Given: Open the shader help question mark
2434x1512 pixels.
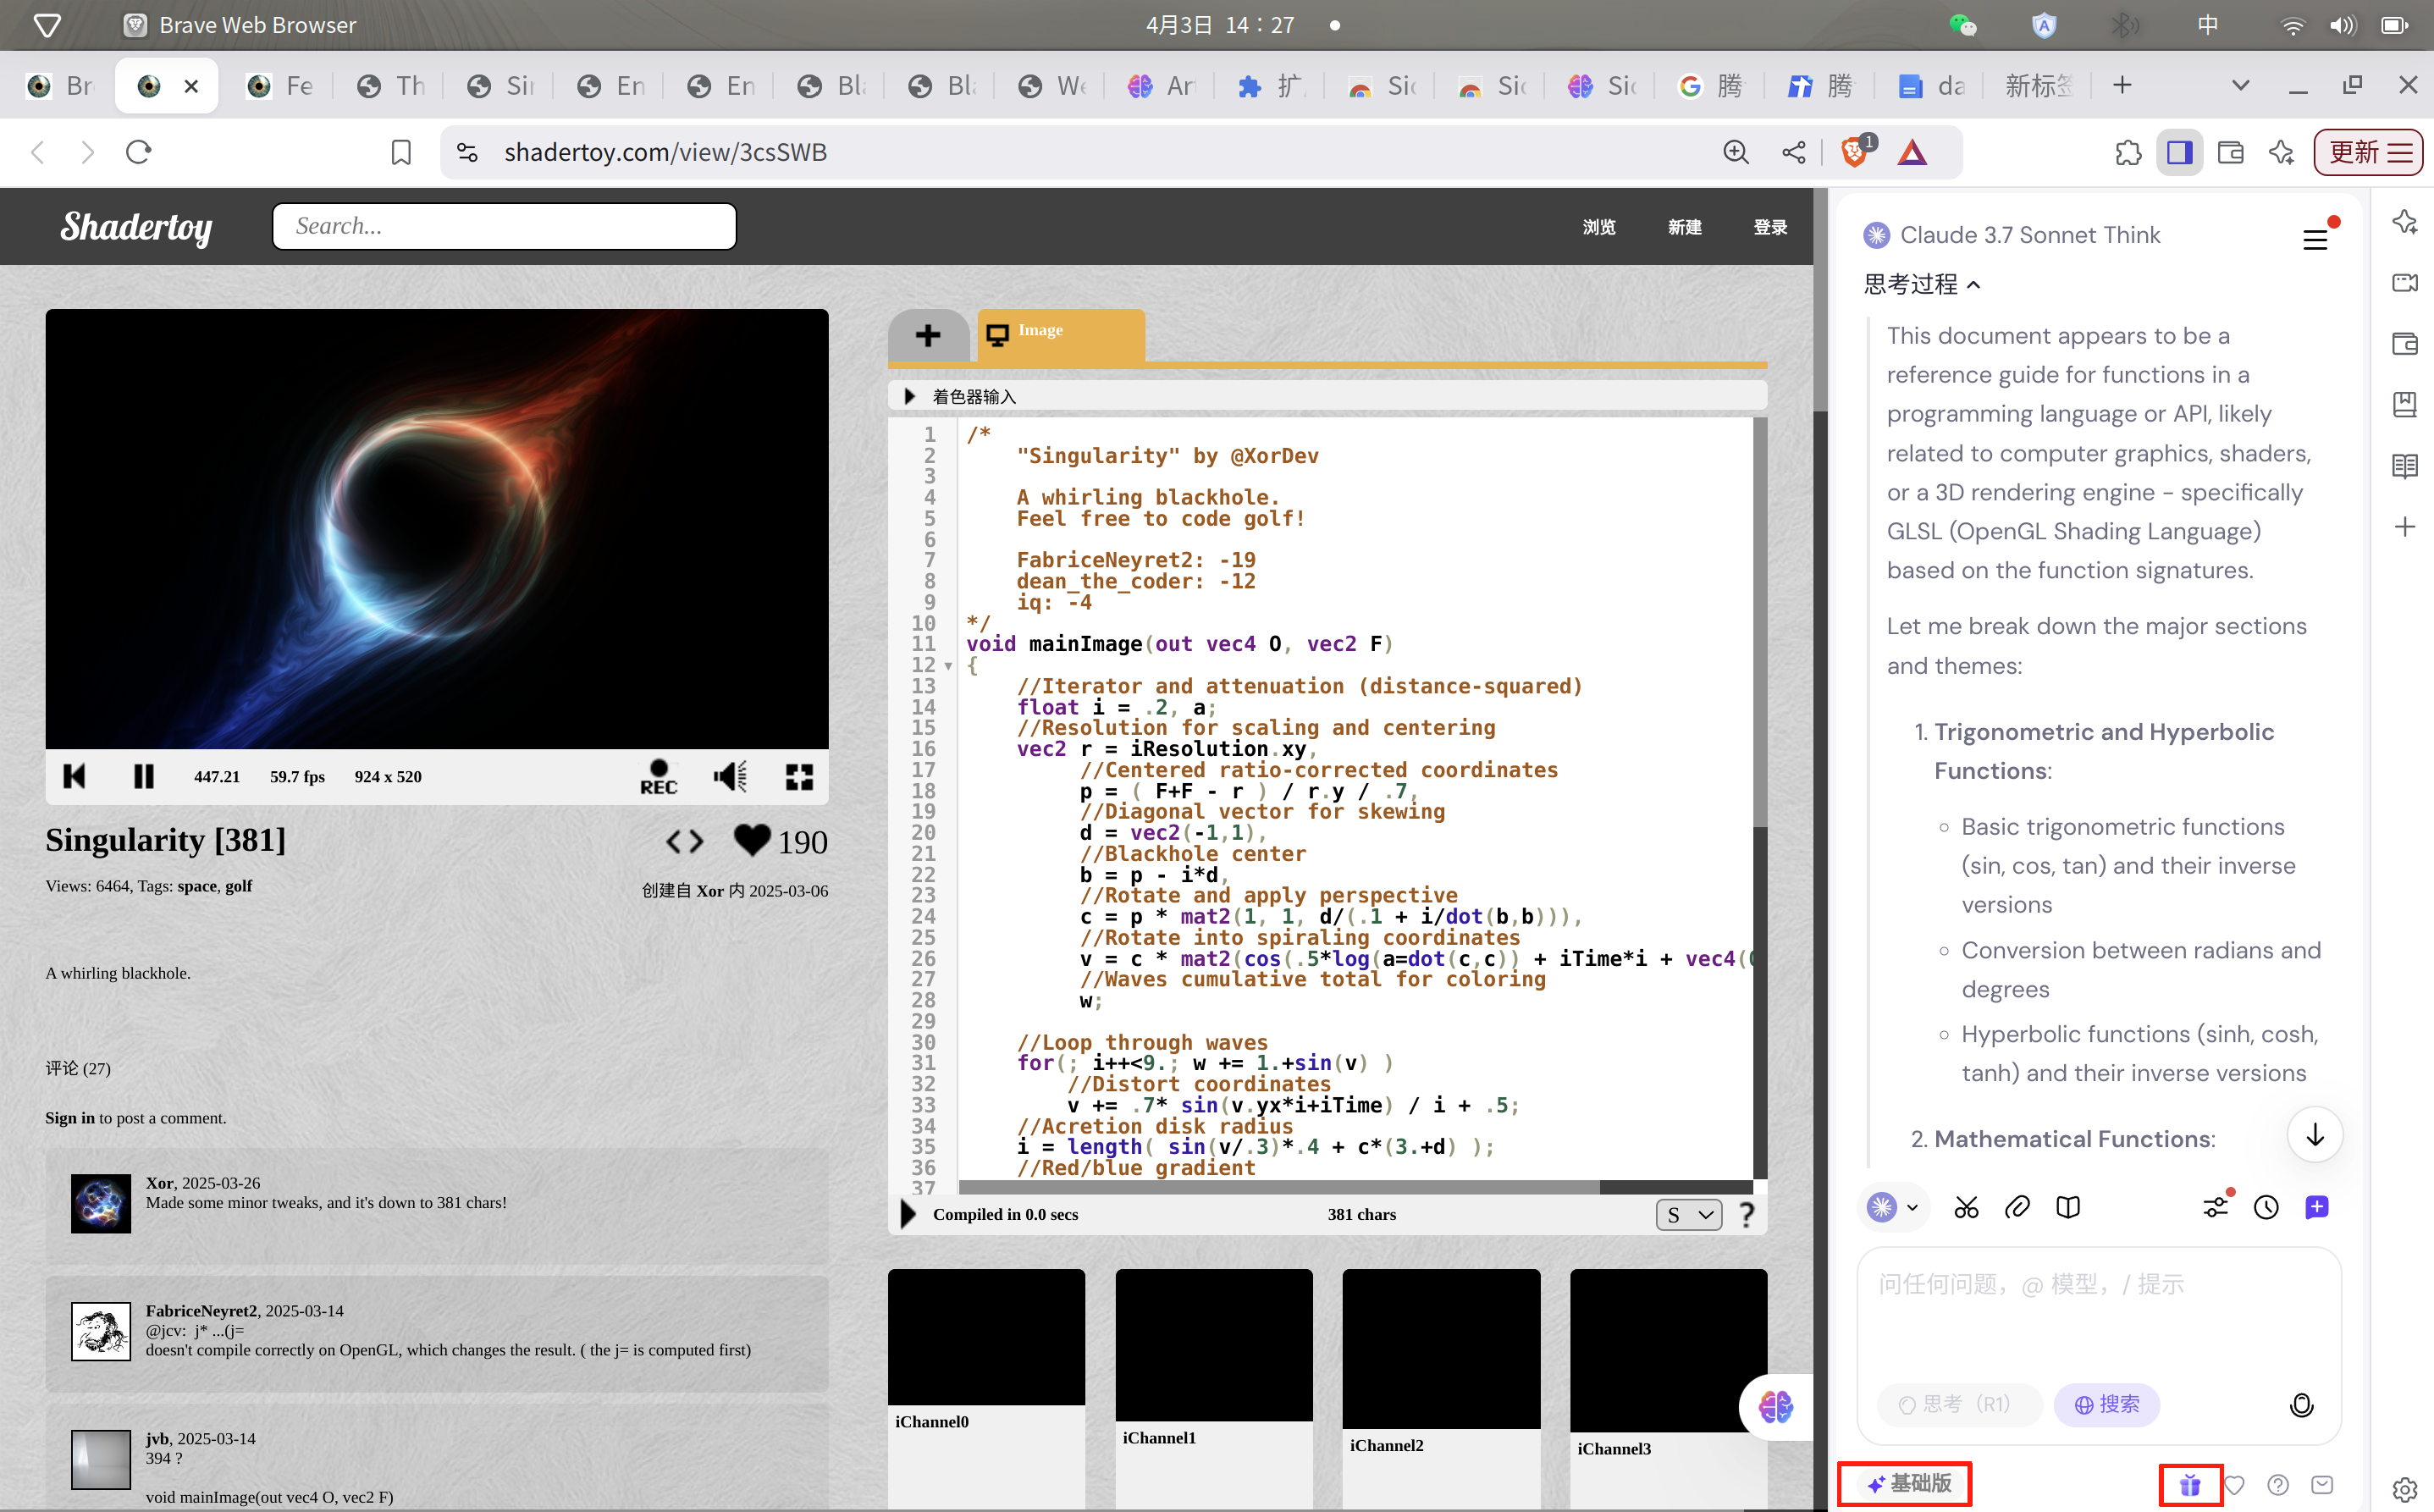Looking at the screenshot, I should [x=1746, y=1214].
